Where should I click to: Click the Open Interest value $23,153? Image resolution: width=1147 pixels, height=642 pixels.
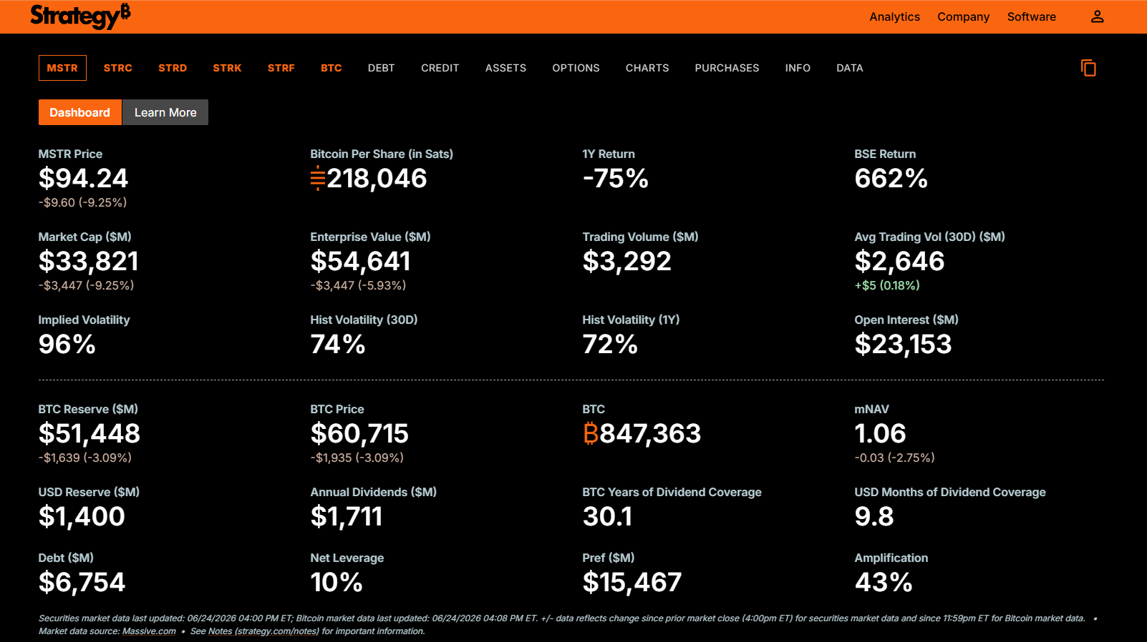pos(903,344)
